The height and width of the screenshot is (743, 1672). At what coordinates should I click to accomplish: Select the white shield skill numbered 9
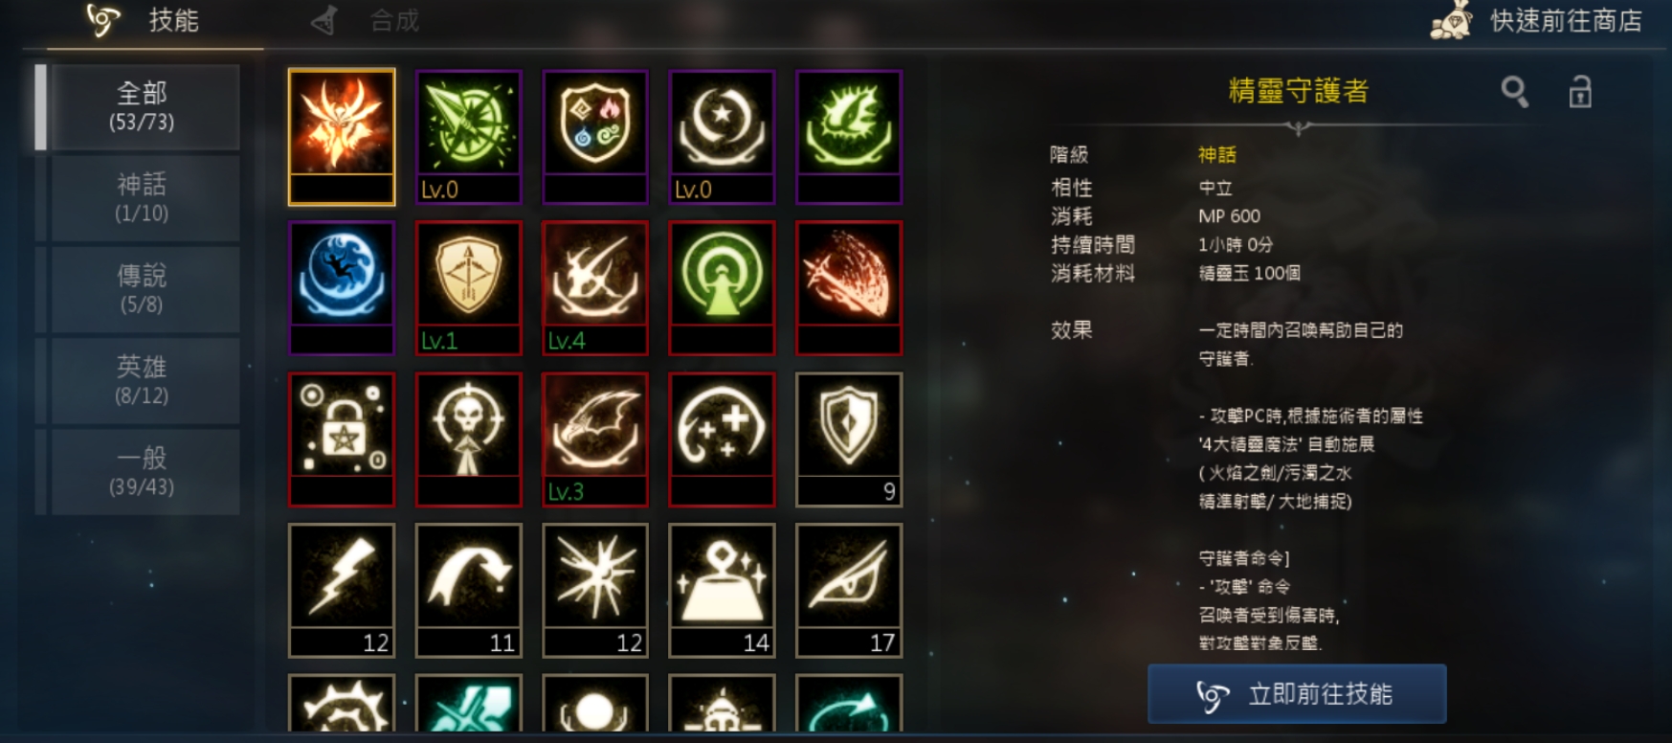849,439
